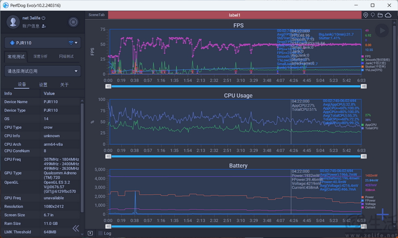Select the CPU Arch row
This screenshot has width=398, height=238.
point(41,144)
